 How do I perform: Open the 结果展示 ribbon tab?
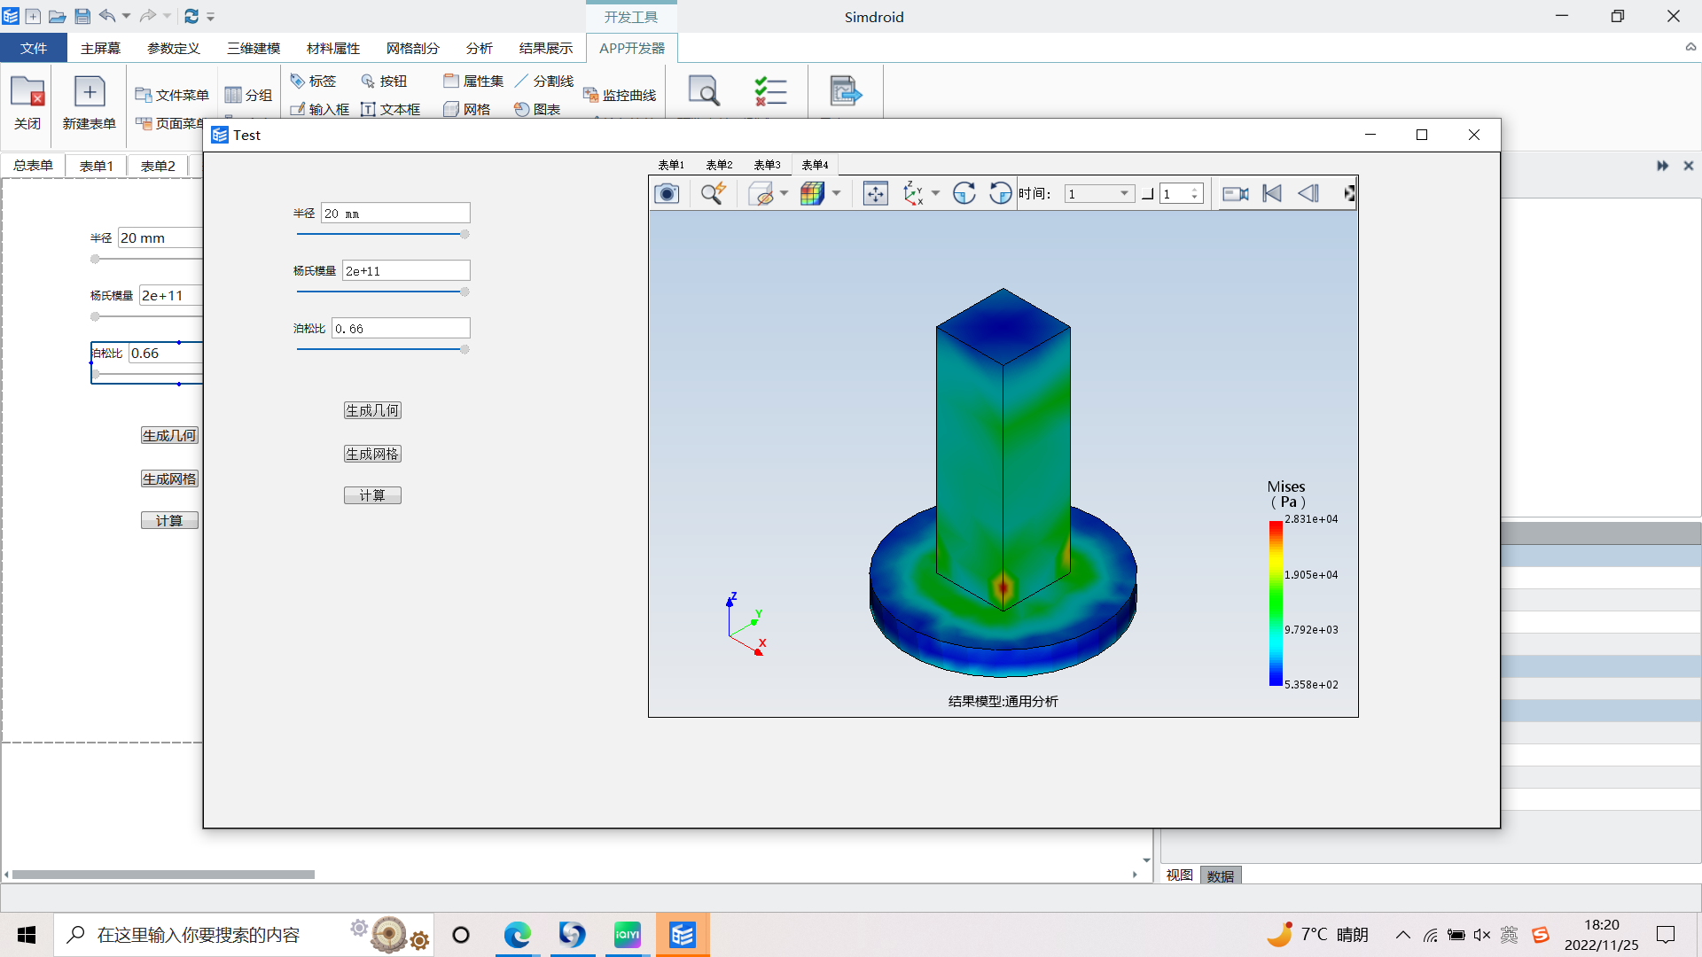(x=546, y=48)
